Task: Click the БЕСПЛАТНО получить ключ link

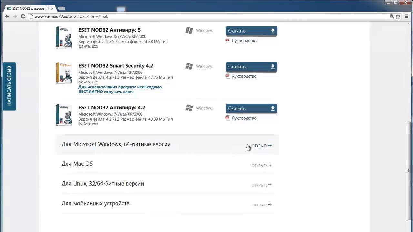Action: [x=106, y=92]
